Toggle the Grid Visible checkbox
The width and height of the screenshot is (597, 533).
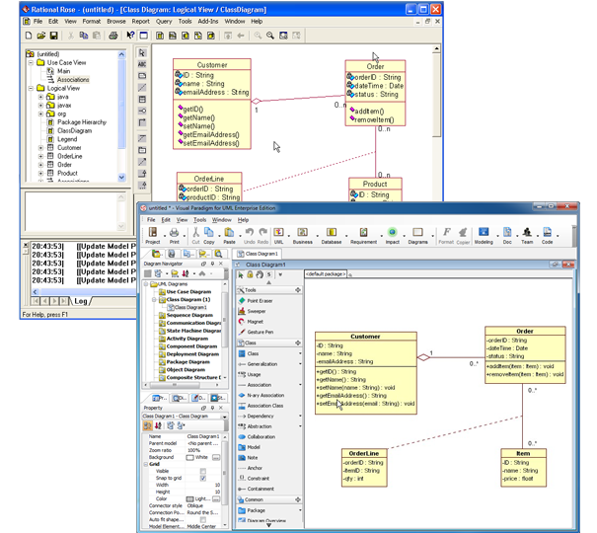[x=203, y=472]
